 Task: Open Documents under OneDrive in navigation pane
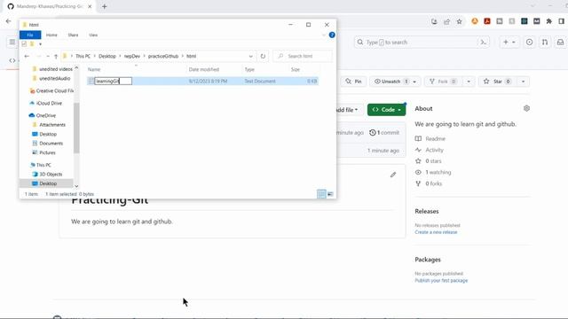(x=48, y=144)
